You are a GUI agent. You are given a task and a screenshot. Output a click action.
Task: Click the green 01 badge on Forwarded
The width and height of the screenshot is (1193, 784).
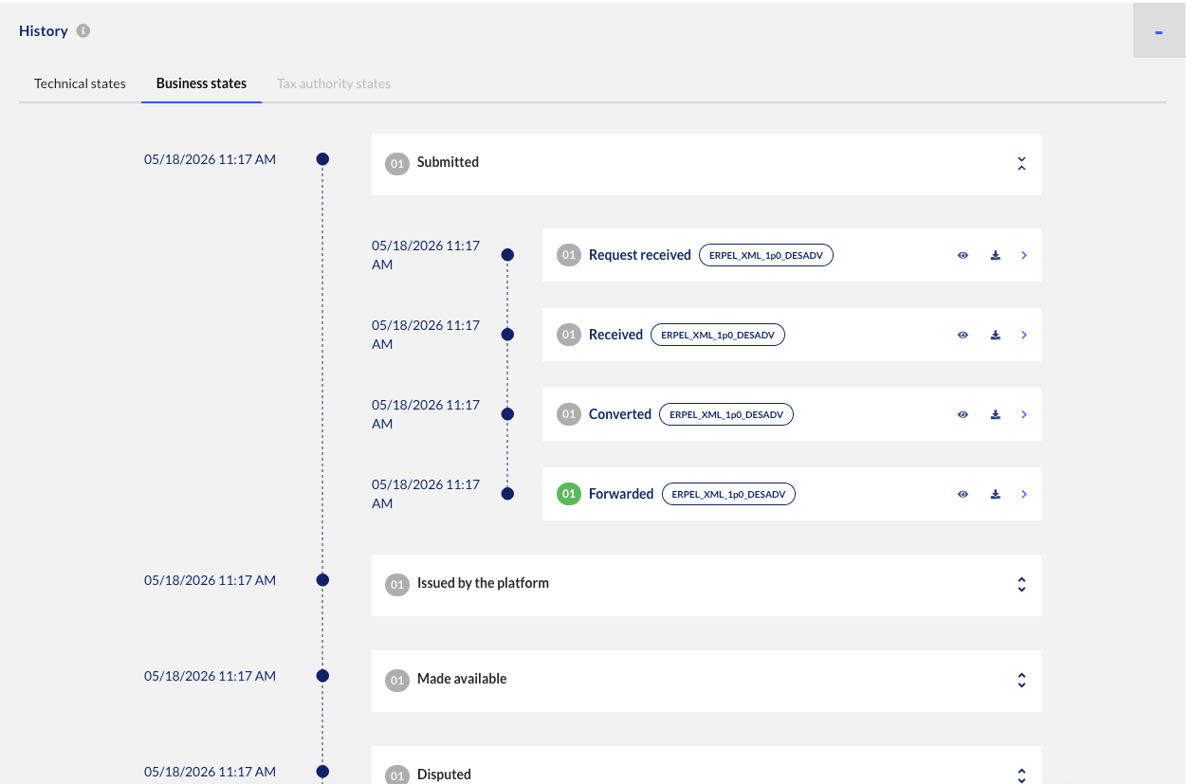[x=569, y=494]
